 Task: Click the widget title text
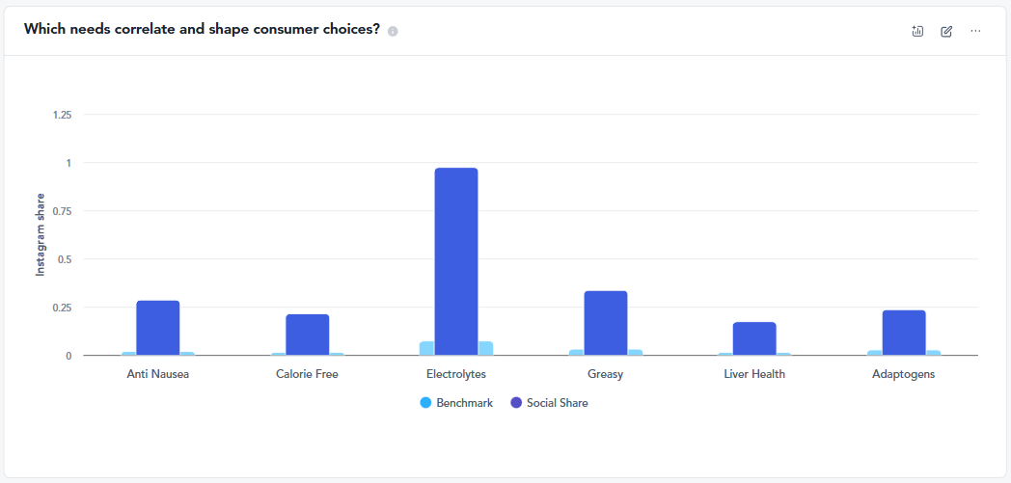click(202, 30)
